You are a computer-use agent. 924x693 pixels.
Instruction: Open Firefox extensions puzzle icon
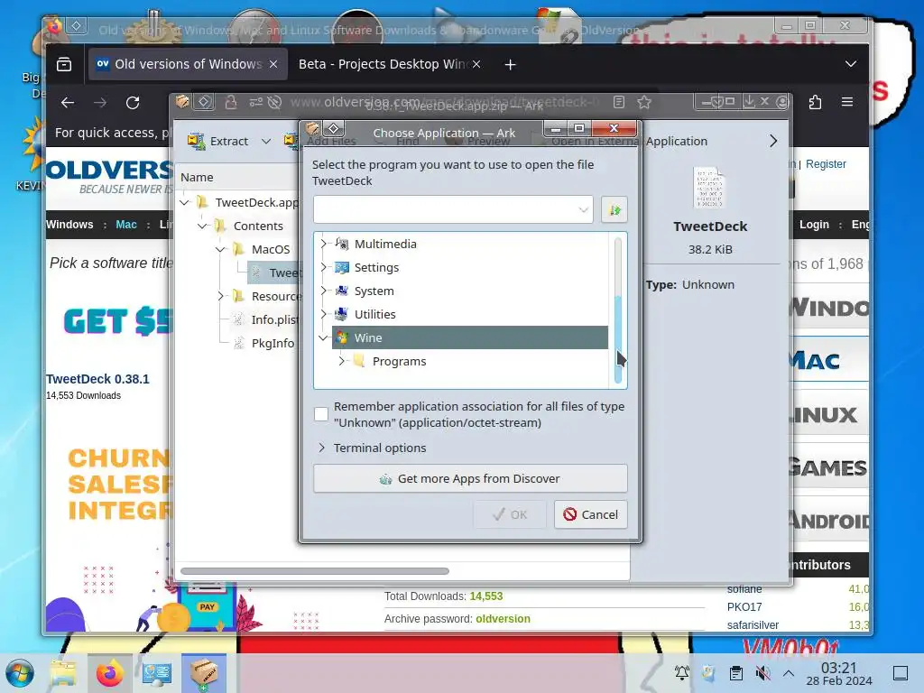[815, 103]
